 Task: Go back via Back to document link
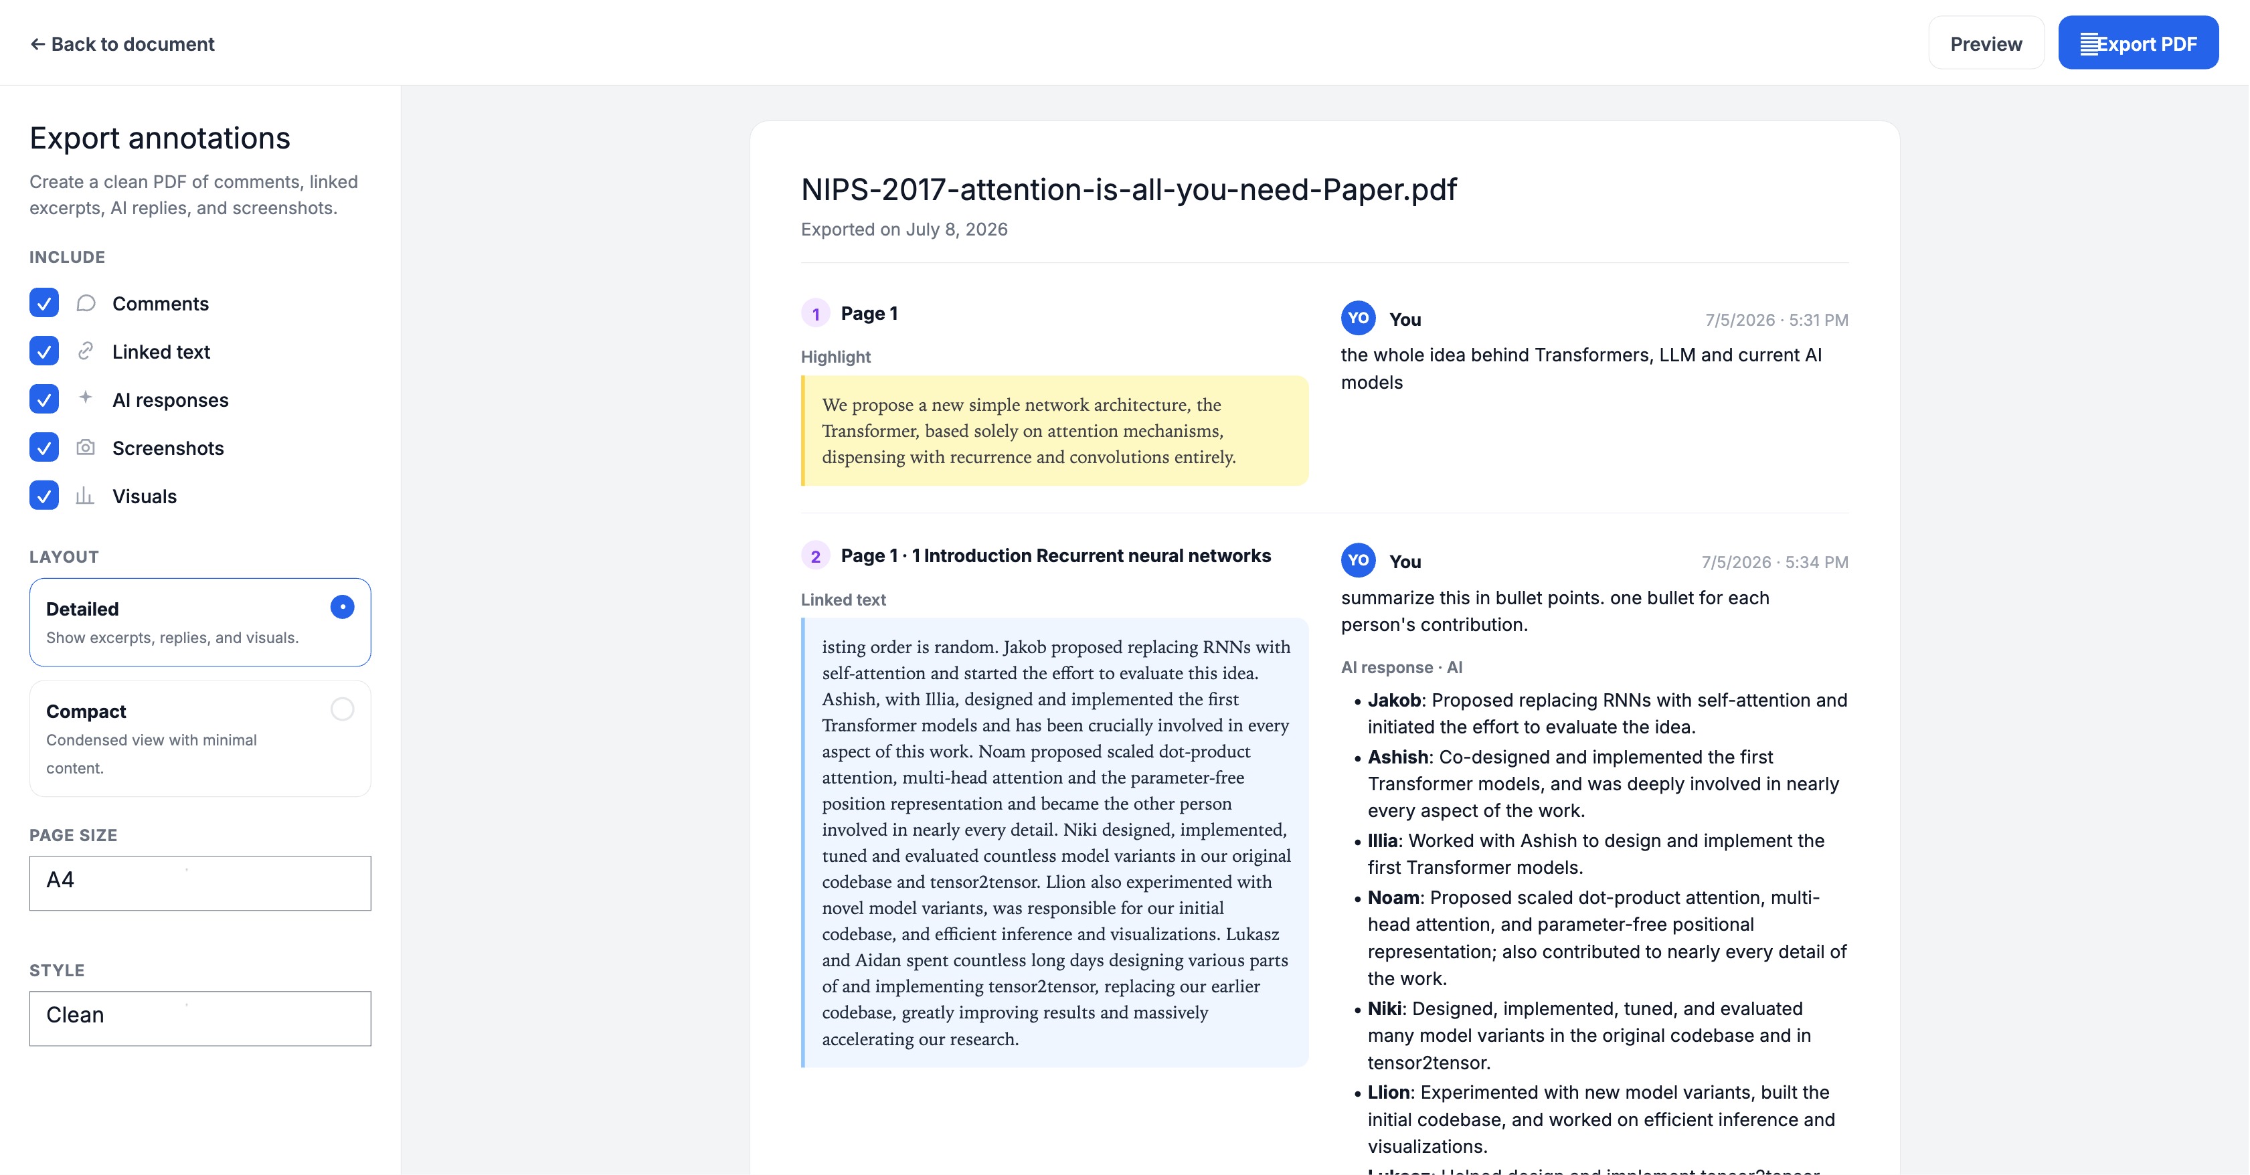122,43
